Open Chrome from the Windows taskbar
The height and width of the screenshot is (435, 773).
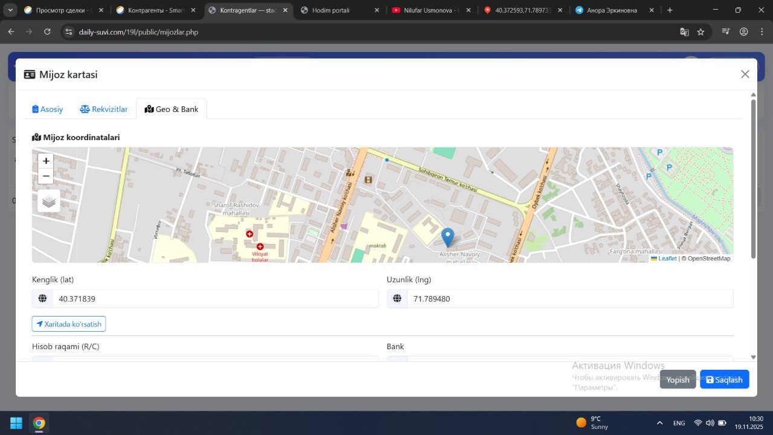(39, 422)
